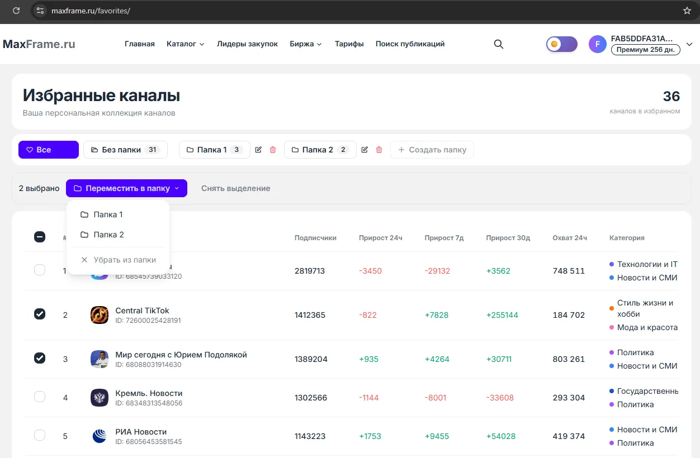Click the Категория column header
700x458 pixels.
(x=627, y=238)
